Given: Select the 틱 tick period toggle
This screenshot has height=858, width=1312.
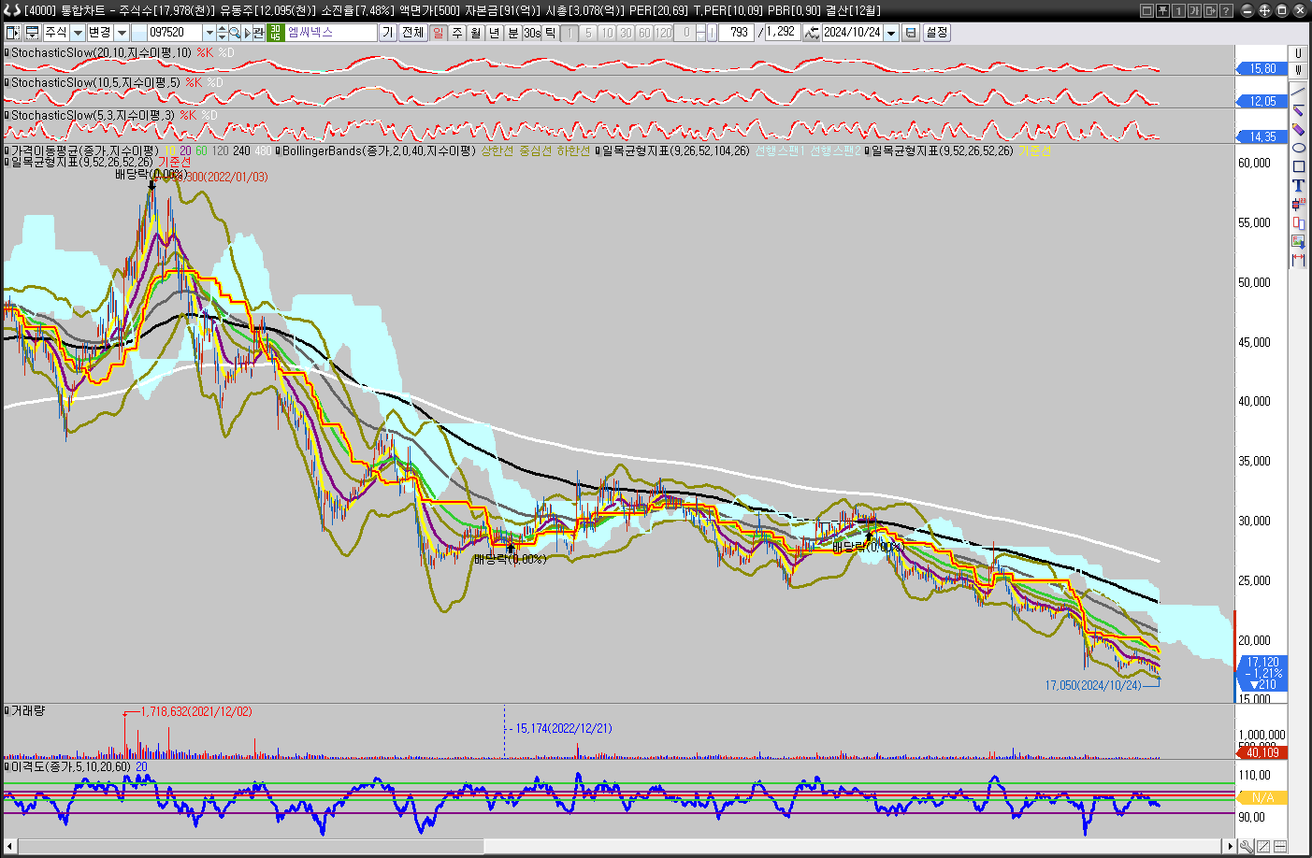Looking at the screenshot, I should (551, 33).
